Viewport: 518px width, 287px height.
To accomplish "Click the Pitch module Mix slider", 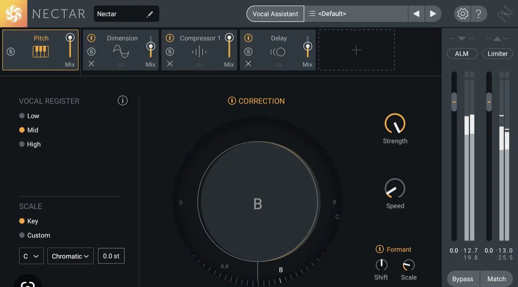I will pos(70,46).
